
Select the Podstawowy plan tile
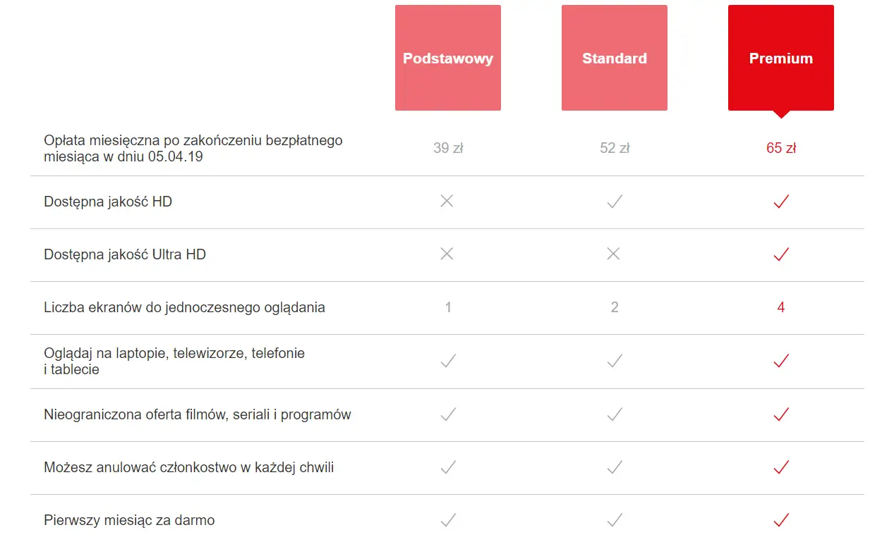447,58
